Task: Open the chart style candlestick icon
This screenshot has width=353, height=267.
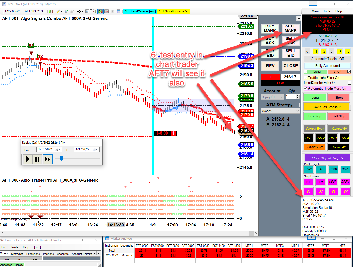Action: click(51, 11)
